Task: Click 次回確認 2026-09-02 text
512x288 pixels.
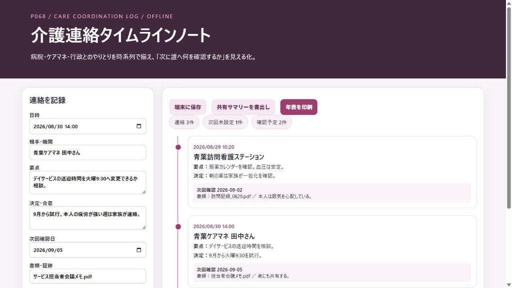Action: coord(219,189)
